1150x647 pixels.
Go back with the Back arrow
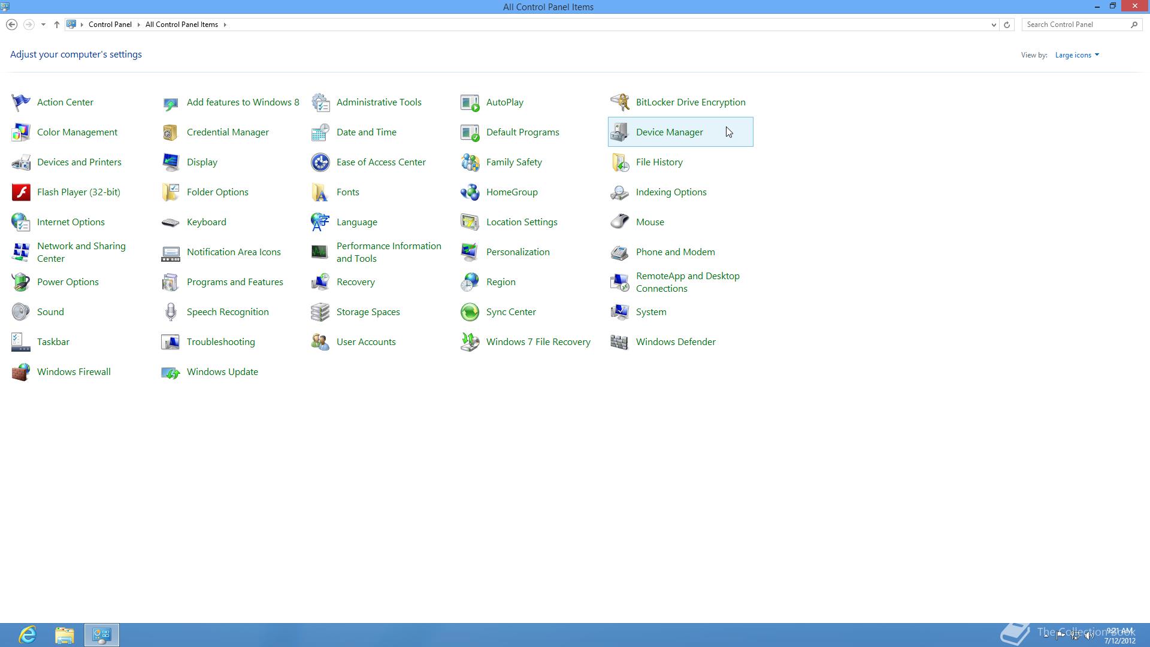coord(11,25)
